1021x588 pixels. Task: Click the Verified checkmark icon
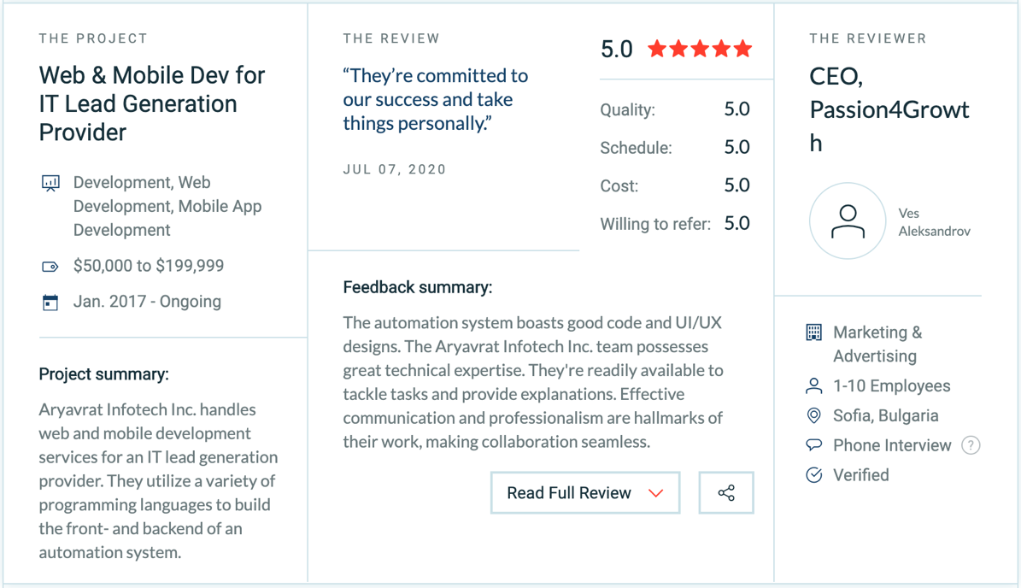pyautogui.click(x=814, y=474)
